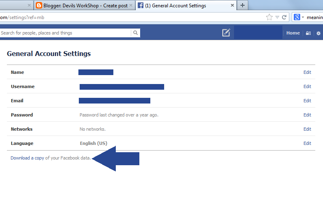Switch to the Blogger Devils WorkShop tab
The width and height of the screenshot is (323, 220).
85,6
